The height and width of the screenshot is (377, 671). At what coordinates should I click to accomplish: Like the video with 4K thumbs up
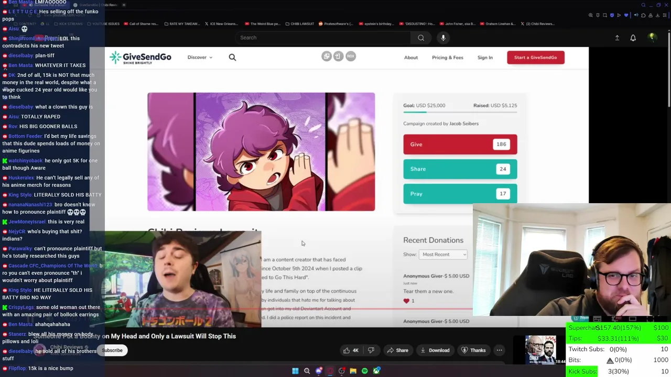(350, 350)
